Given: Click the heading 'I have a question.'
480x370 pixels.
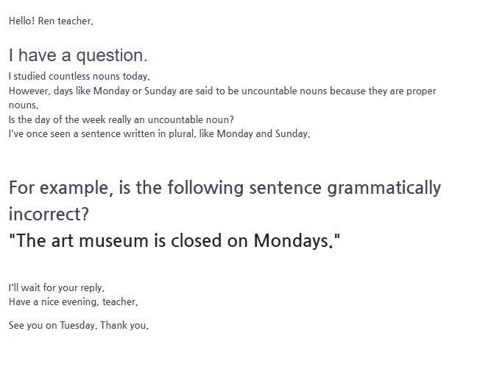Looking at the screenshot, I should pos(78,55).
